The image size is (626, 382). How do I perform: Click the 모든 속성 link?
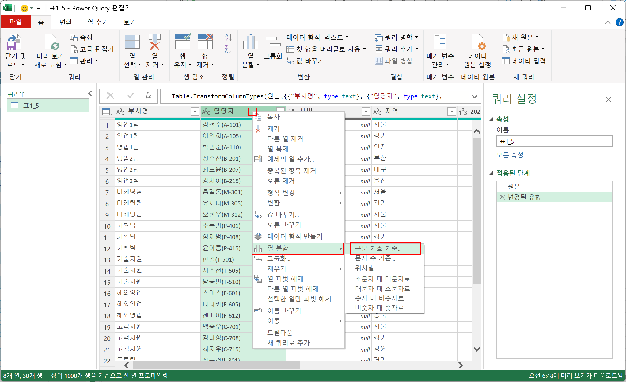(x=510, y=155)
